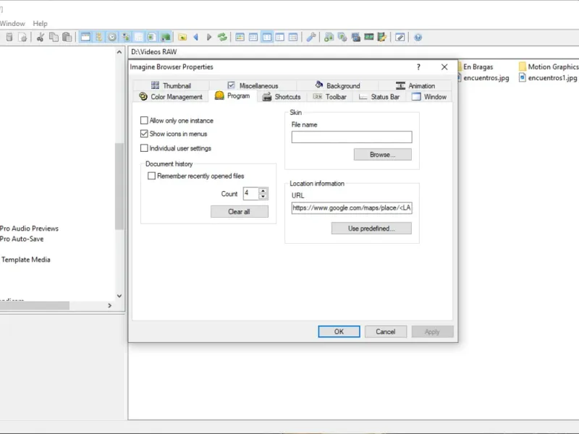Tick Remember recently opened files checkbox
The image size is (579, 434).
[151, 176]
